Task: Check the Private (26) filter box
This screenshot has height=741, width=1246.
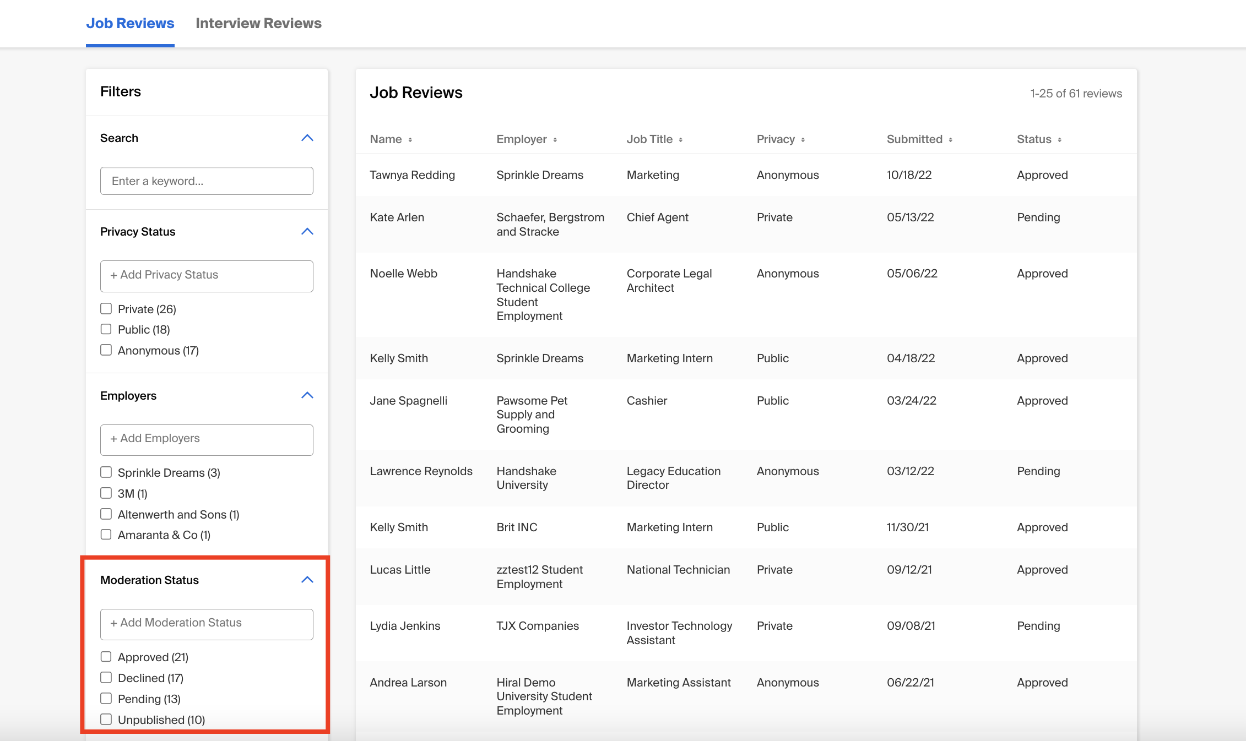Action: (x=106, y=309)
